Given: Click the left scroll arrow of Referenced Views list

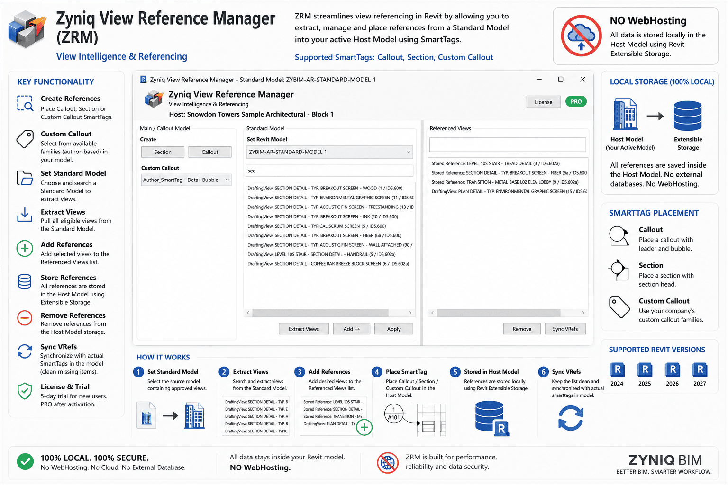Looking at the screenshot, I should click(432, 313).
